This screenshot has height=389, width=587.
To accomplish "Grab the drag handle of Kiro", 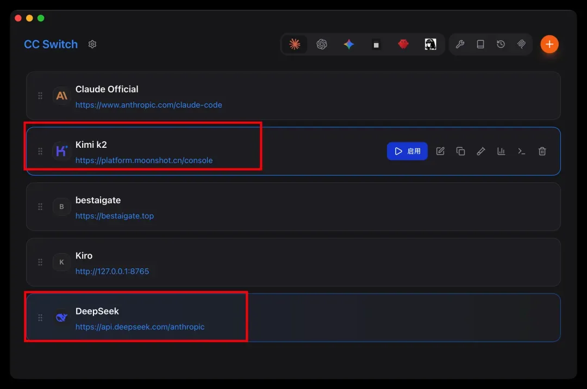I will pos(40,262).
